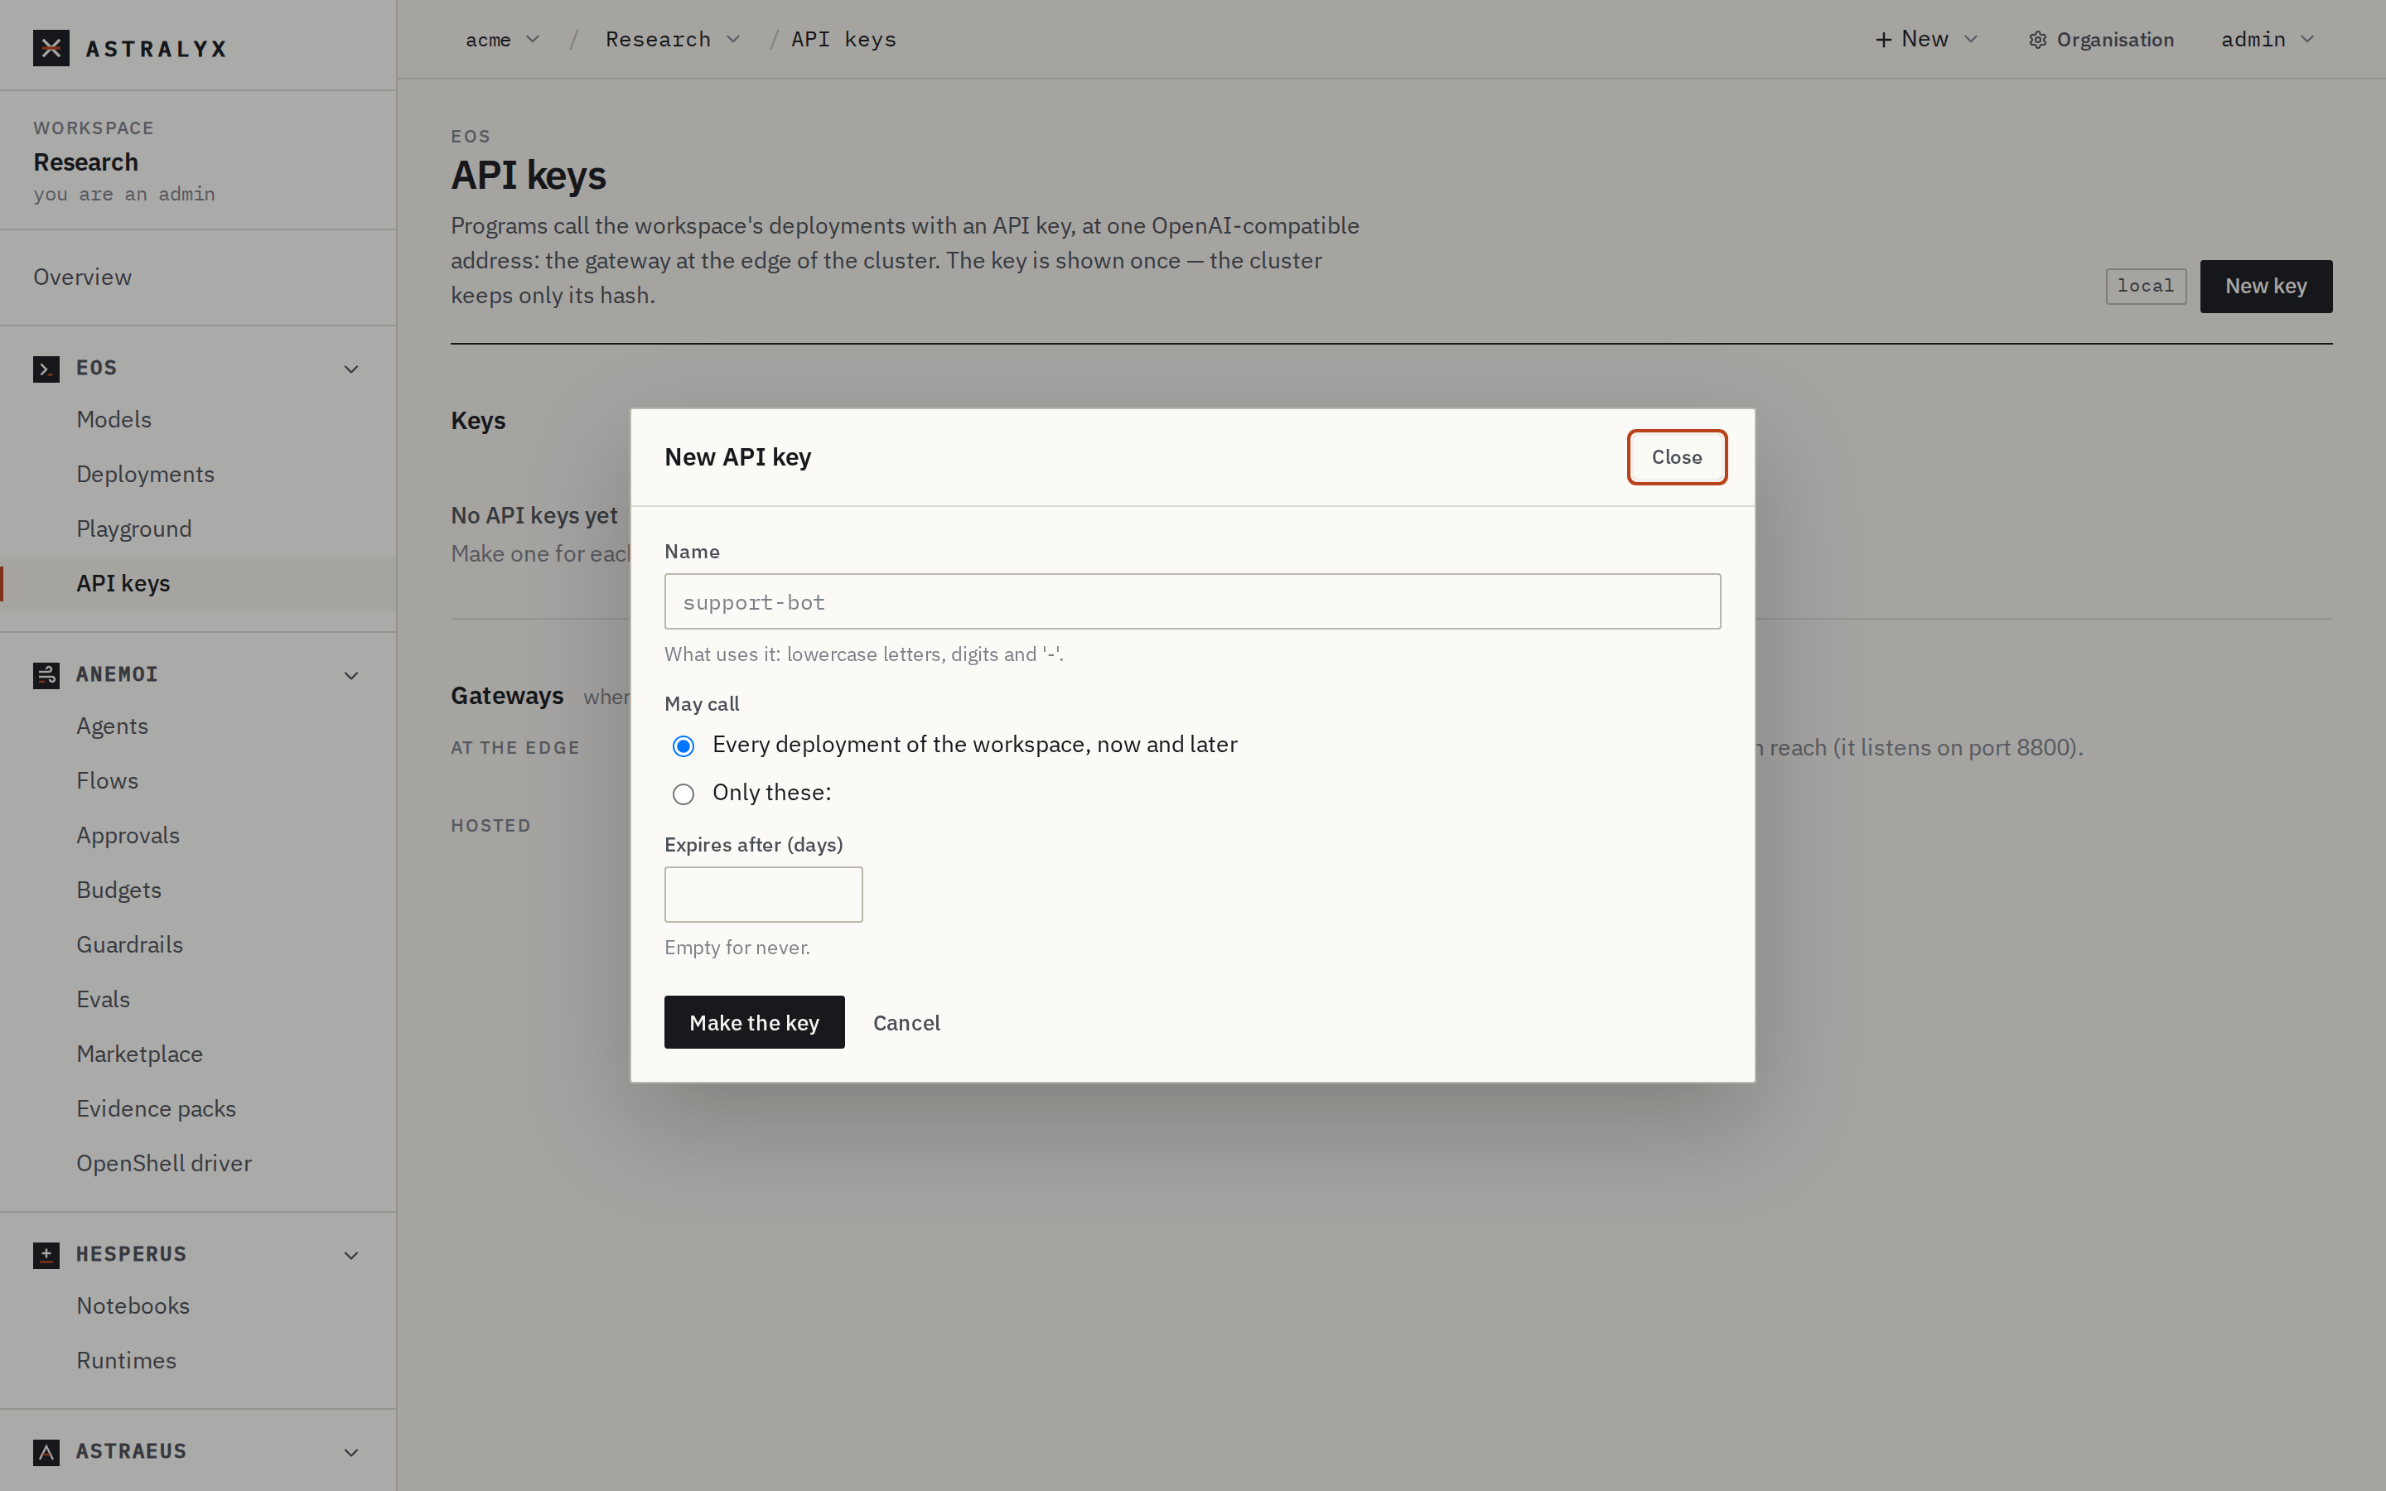Open the Research workspace breadcrumb dropdown
The height and width of the screenshot is (1491, 2386).
coord(673,40)
